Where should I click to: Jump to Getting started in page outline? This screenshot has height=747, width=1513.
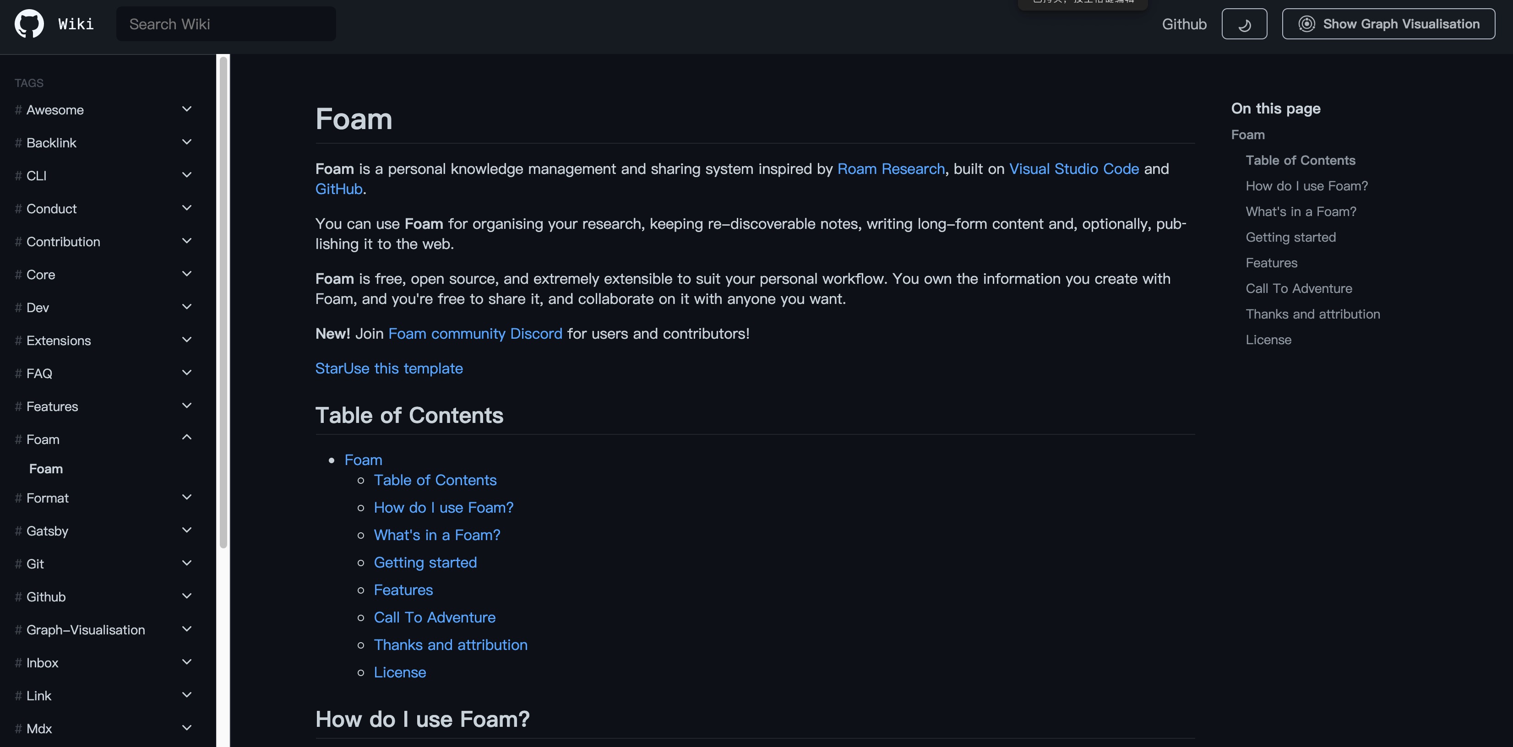pos(1290,237)
